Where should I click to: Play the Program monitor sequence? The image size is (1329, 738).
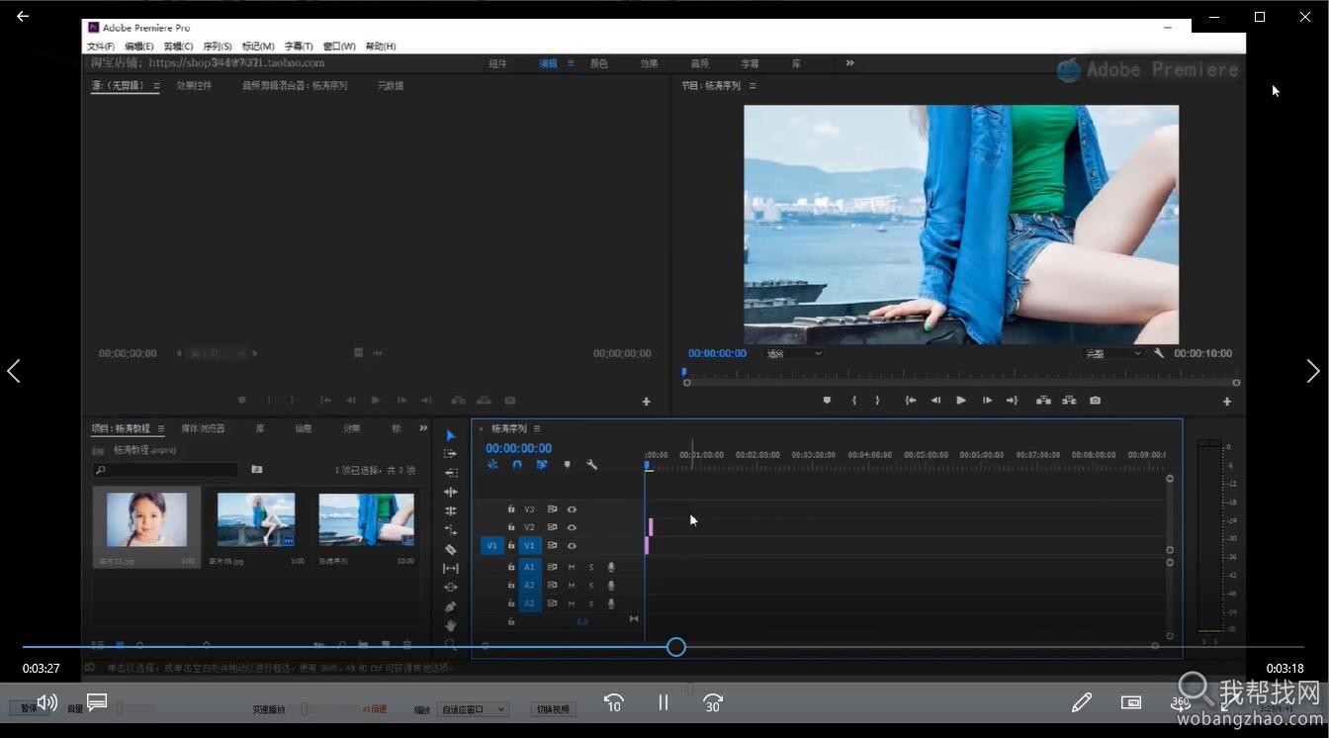(961, 401)
